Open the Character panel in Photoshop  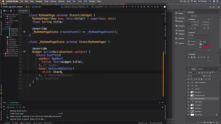point(180,31)
